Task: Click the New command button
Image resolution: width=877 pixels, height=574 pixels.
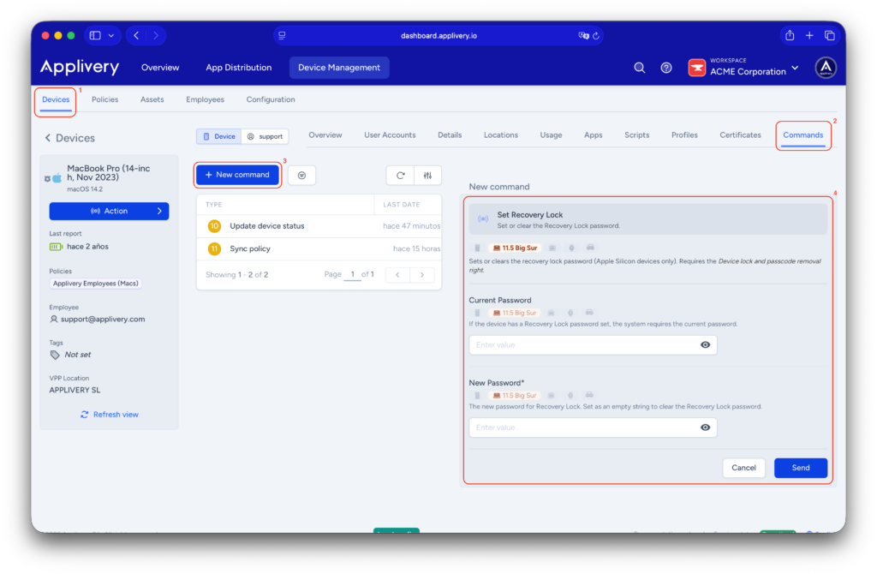Action: (237, 175)
